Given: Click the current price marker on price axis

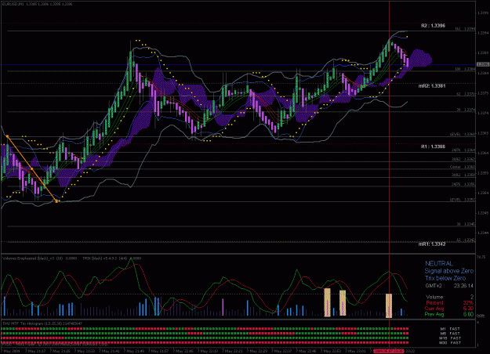Looking at the screenshot, I should coord(483,64).
